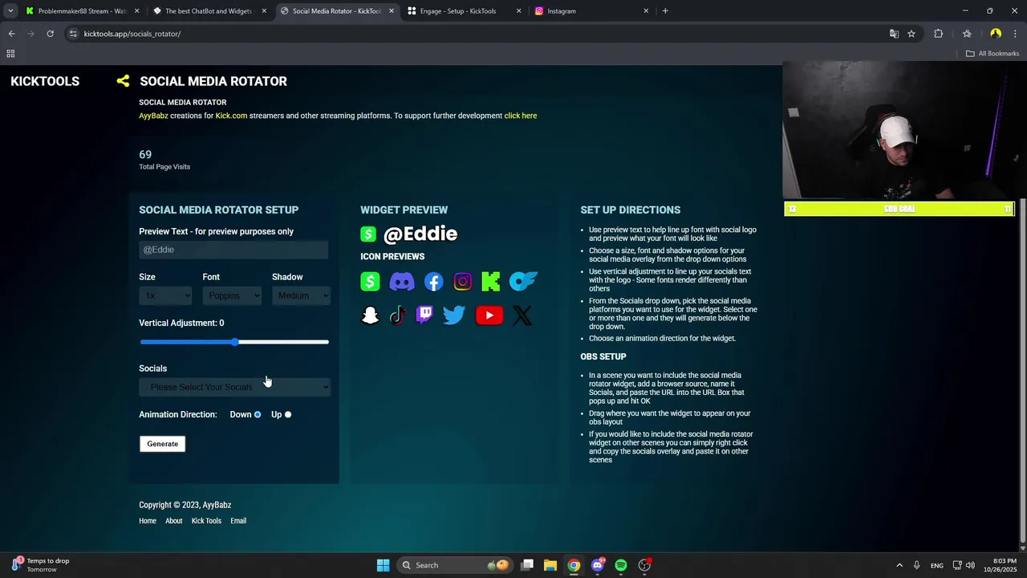
Task: Click the OnlyFans icon preview
Action: (x=523, y=282)
